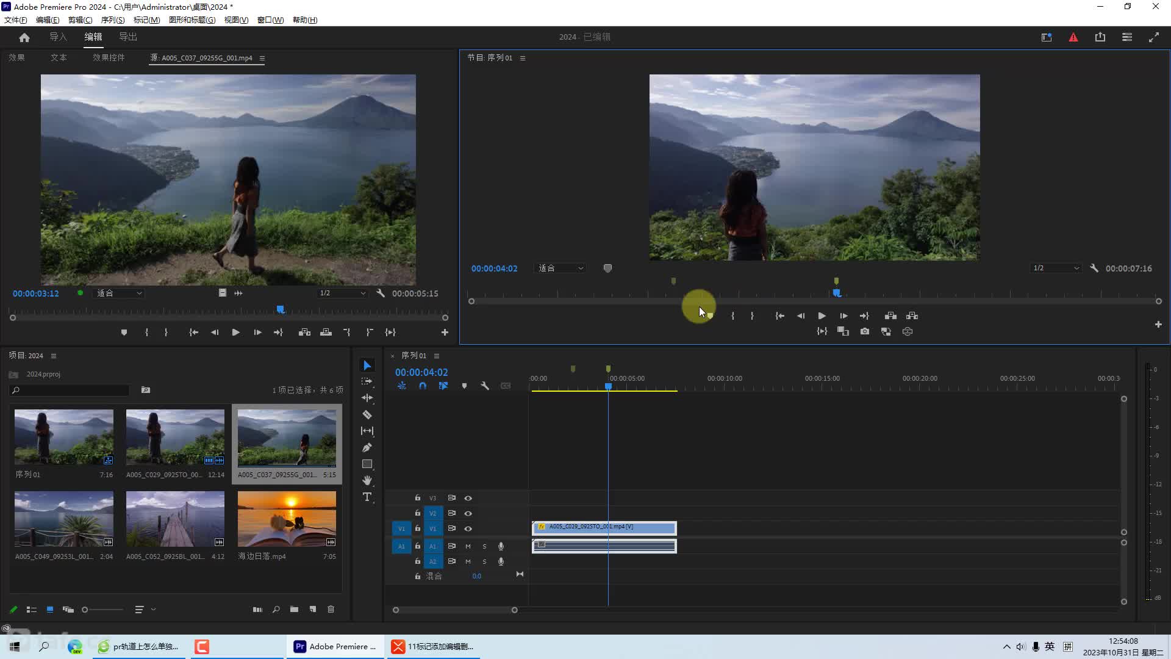Open project panel menu beside 项目: 2024

pyautogui.click(x=54, y=356)
